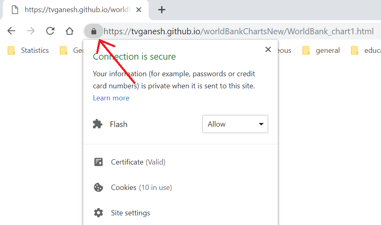381x225 pixels.
Task: Open the Learn more link
Action: [111, 98]
